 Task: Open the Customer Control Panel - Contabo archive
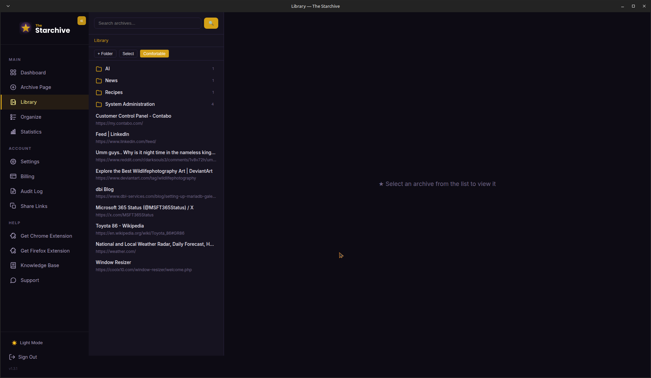(156, 119)
